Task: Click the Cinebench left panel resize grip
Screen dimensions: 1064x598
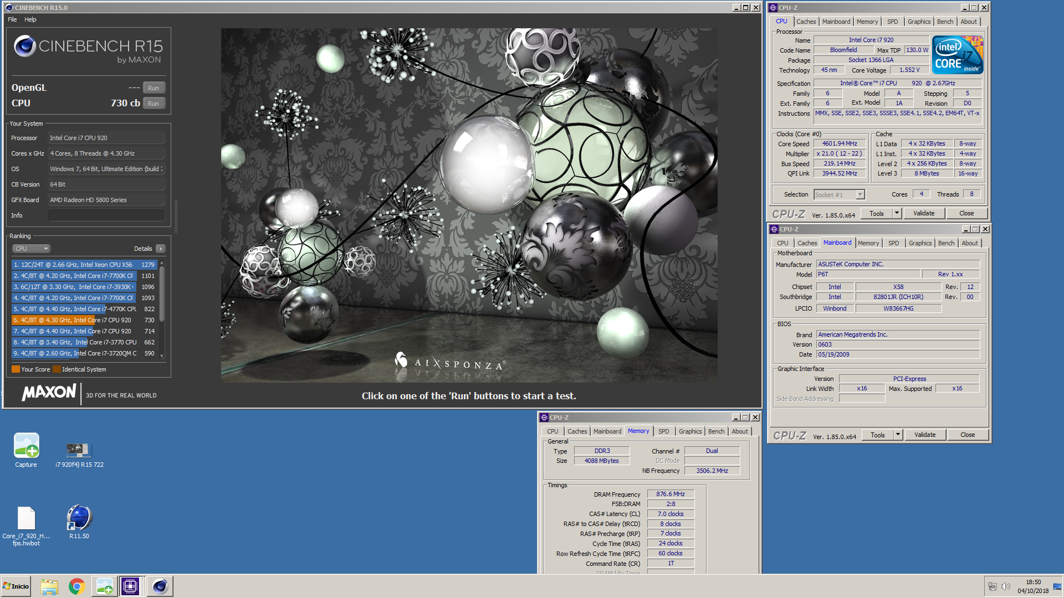Action: point(176,216)
